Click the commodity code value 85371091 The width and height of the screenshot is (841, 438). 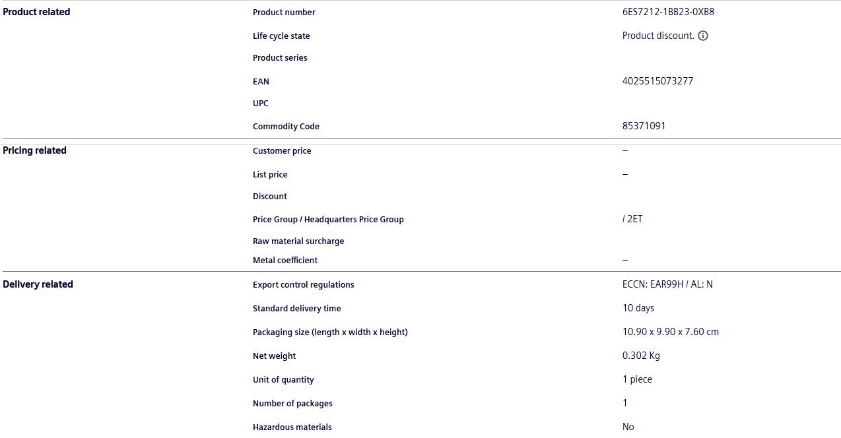point(644,126)
